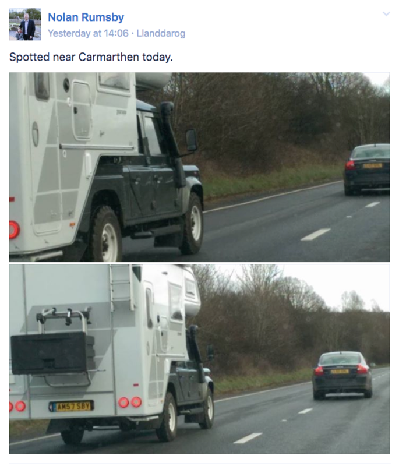Click the pair of red lights beside the plate
Viewport: 399px width, 466px height.
130,402
